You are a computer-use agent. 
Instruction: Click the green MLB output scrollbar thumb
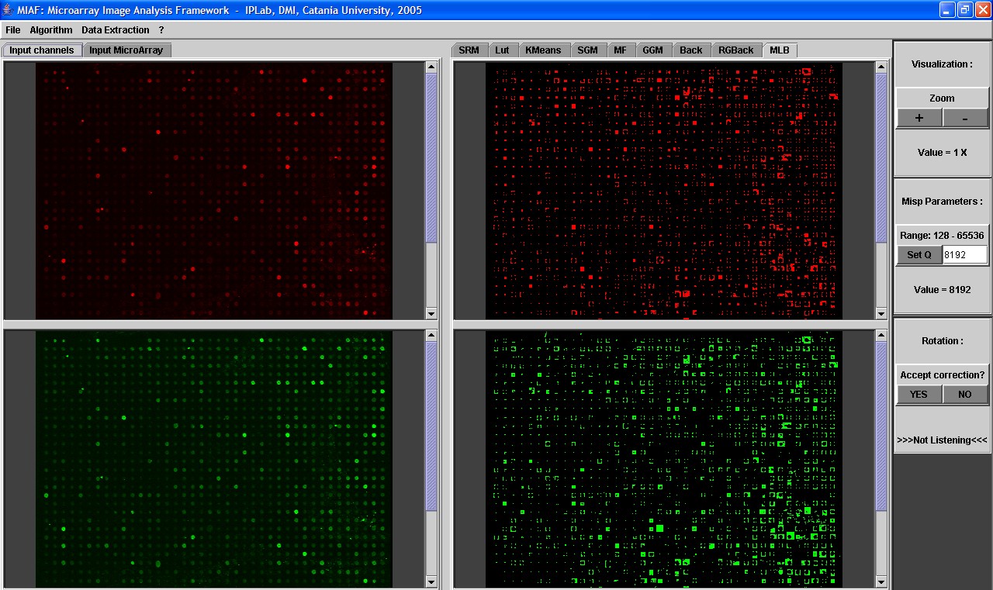tap(881, 427)
